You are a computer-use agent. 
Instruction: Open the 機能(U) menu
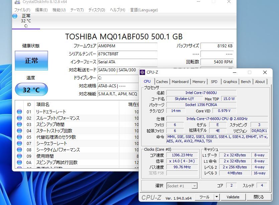tap(59, 10)
